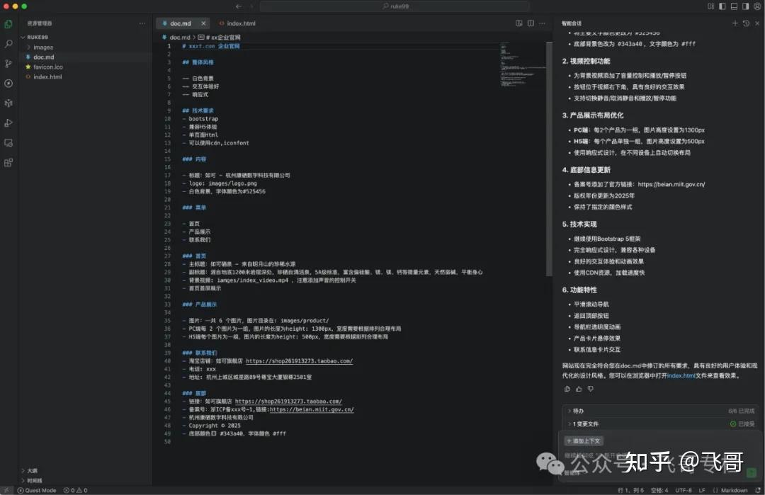This screenshot has width=765, height=495.
Task: Open chat history clock icon
Action: [x=746, y=23]
